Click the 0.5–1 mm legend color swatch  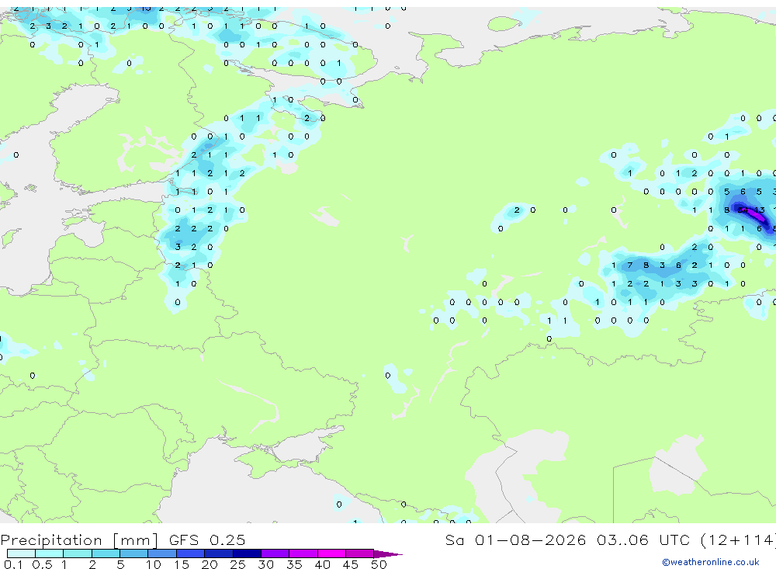click(x=50, y=553)
